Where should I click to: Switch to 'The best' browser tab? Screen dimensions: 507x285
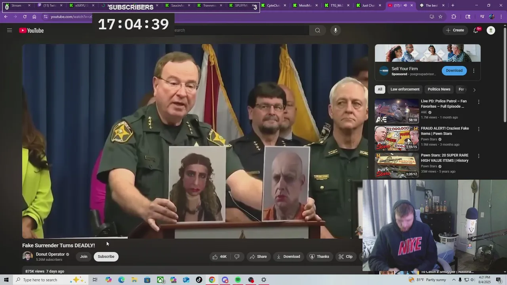pyautogui.click(x=432, y=6)
